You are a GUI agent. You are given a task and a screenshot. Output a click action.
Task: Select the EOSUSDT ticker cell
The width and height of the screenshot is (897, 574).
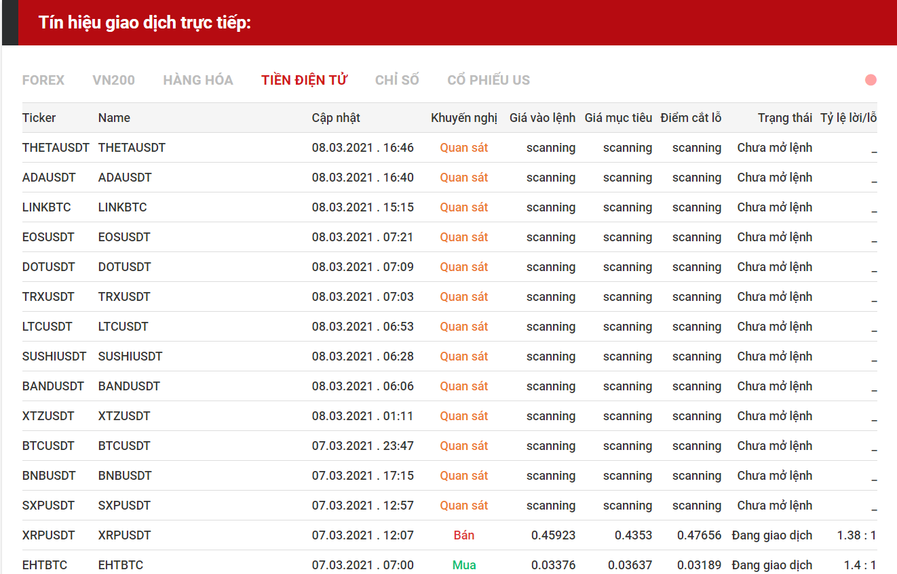click(48, 237)
